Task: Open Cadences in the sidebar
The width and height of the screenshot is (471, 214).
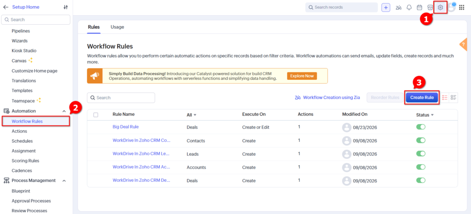Action: [22, 170]
